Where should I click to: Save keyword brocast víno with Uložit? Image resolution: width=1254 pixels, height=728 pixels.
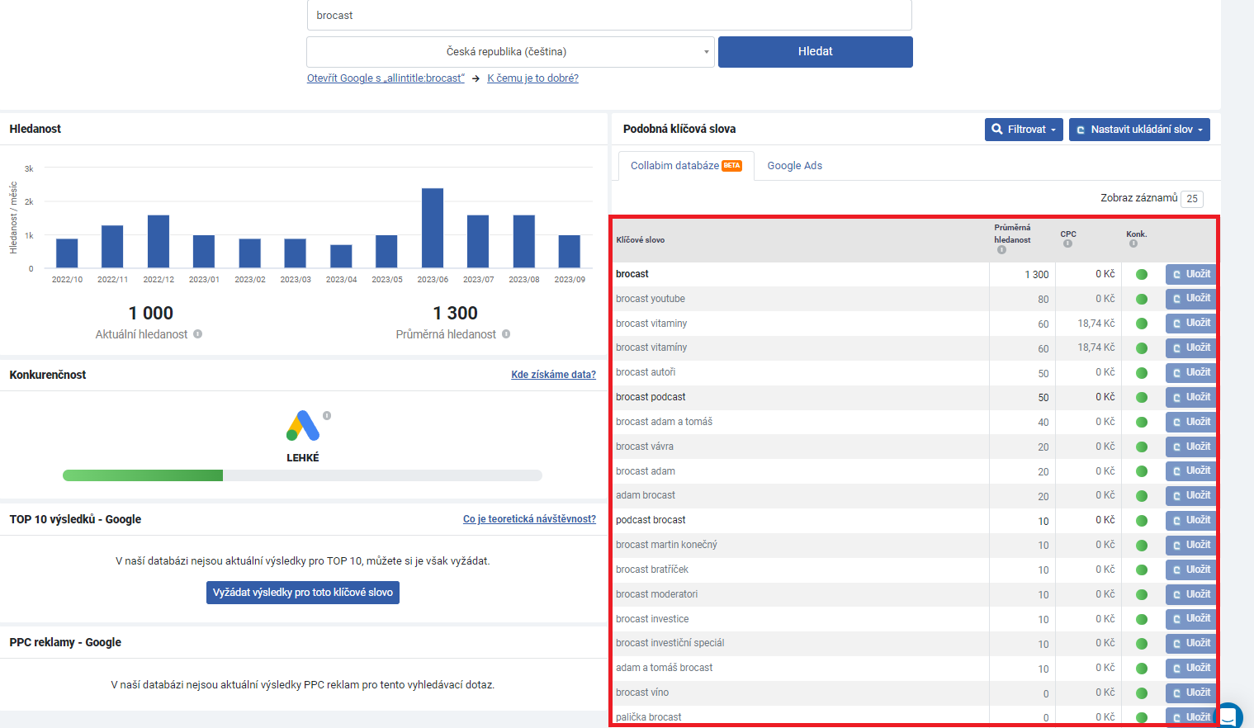(1191, 693)
